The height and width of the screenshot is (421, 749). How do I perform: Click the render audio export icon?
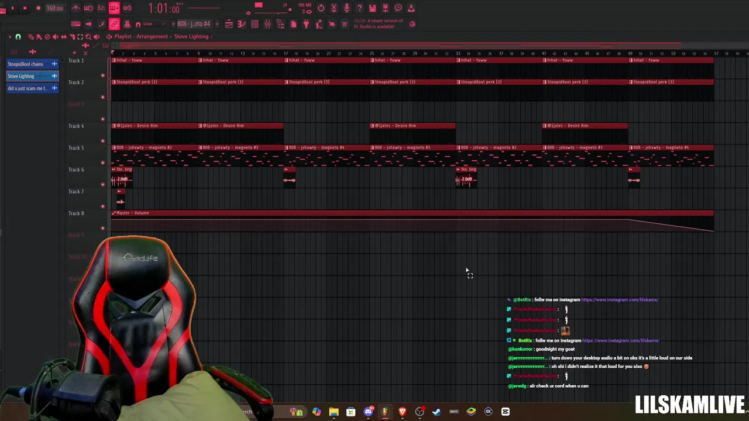pos(385,8)
